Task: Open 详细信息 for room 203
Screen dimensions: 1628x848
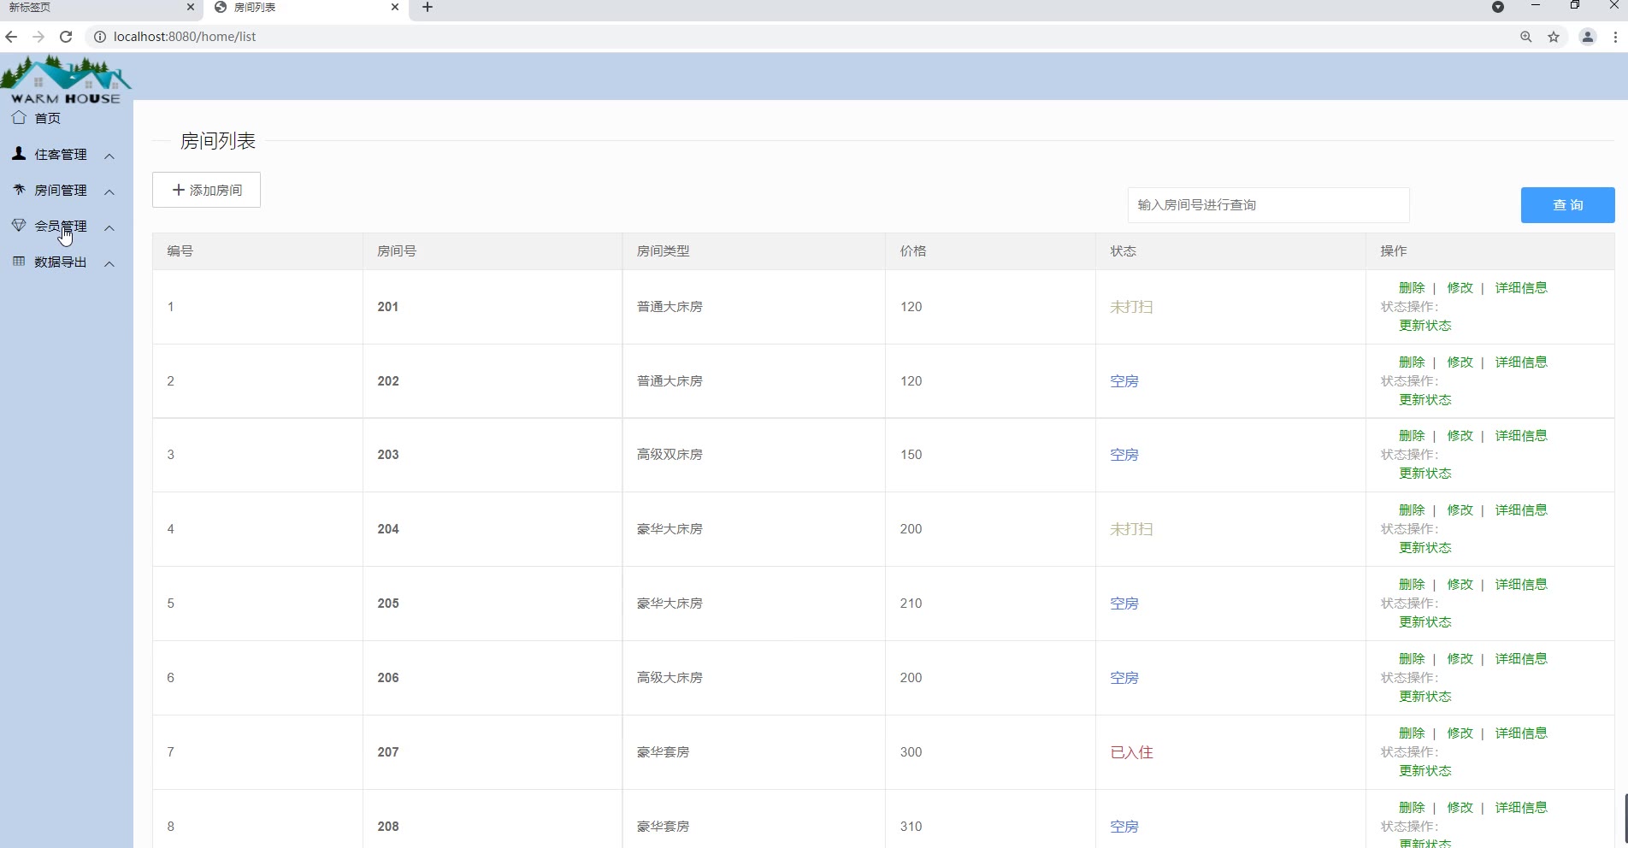Action: (1520, 436)
